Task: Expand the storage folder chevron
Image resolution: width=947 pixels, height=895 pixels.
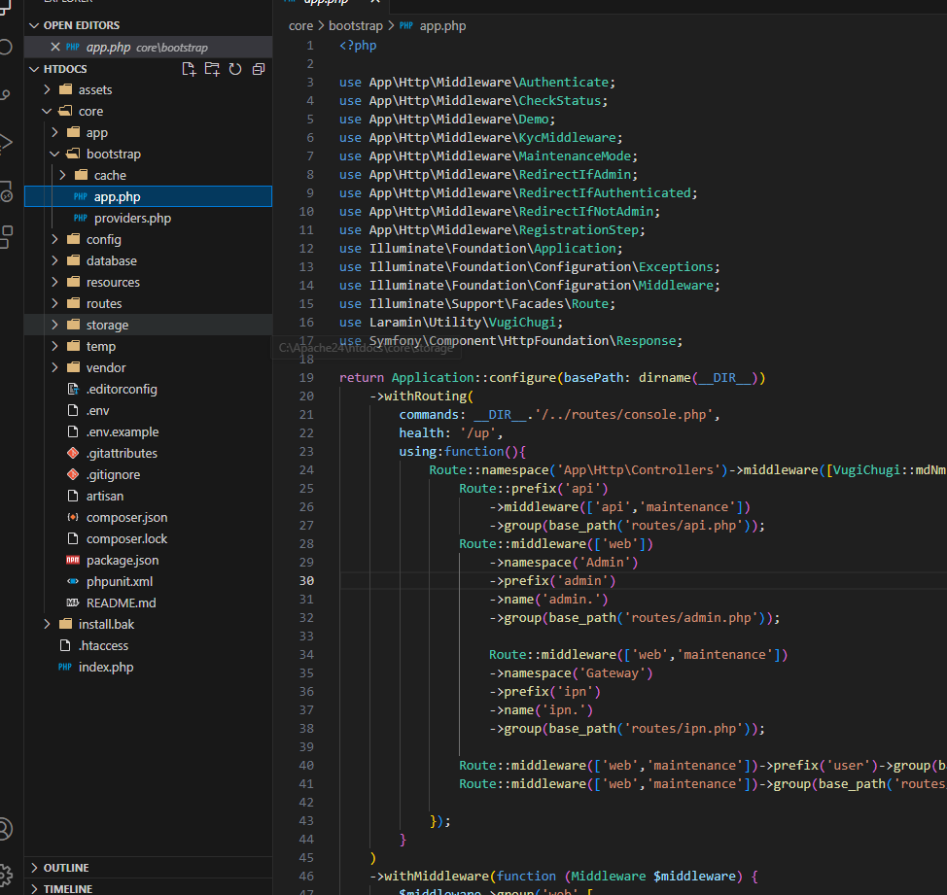Action: point(55,325)
